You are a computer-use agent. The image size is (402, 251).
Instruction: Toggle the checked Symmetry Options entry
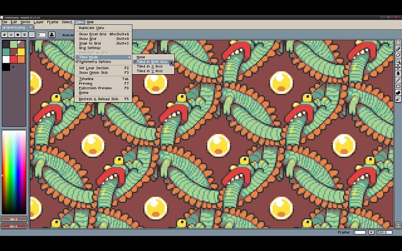click(x=94, y=62)
